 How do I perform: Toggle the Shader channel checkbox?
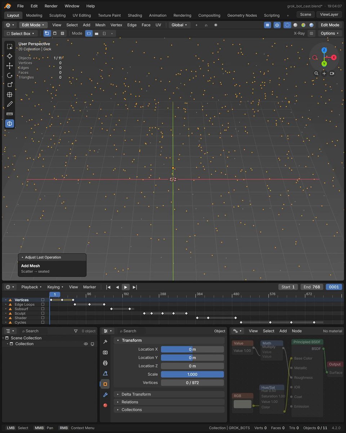tap(43, 318)
